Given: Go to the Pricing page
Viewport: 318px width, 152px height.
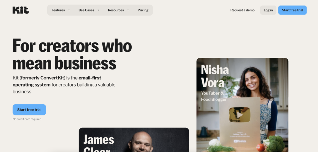Looking at the screenshot, I should tap(143, 10).
